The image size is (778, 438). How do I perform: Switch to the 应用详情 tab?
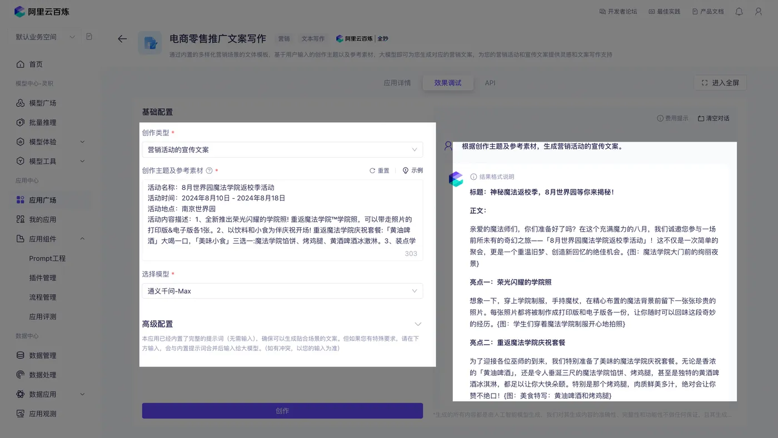[397, 83]
